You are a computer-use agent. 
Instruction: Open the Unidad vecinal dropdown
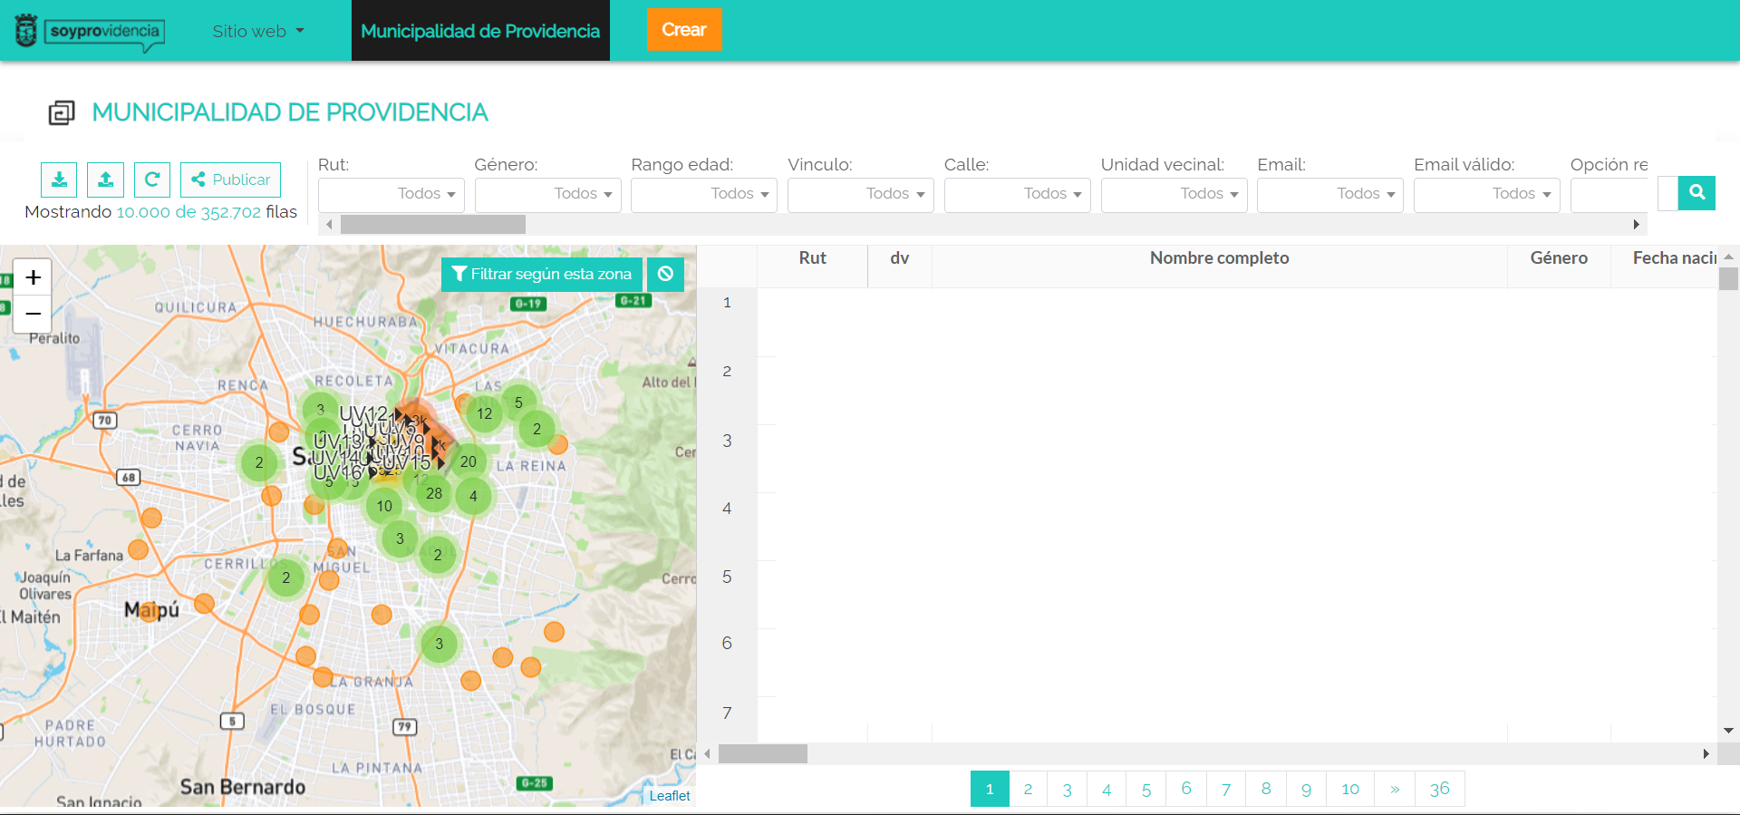(1174, 194)
